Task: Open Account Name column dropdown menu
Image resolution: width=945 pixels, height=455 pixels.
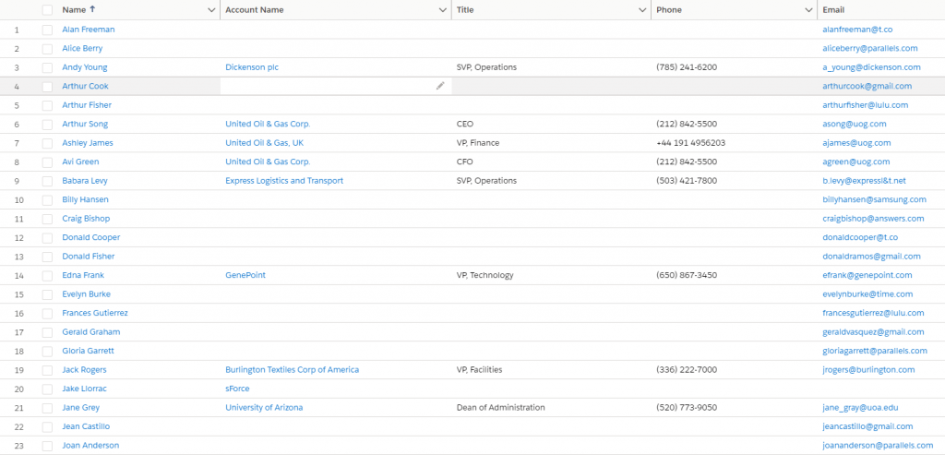Action: pyautogui.click(x=443, y=10)
